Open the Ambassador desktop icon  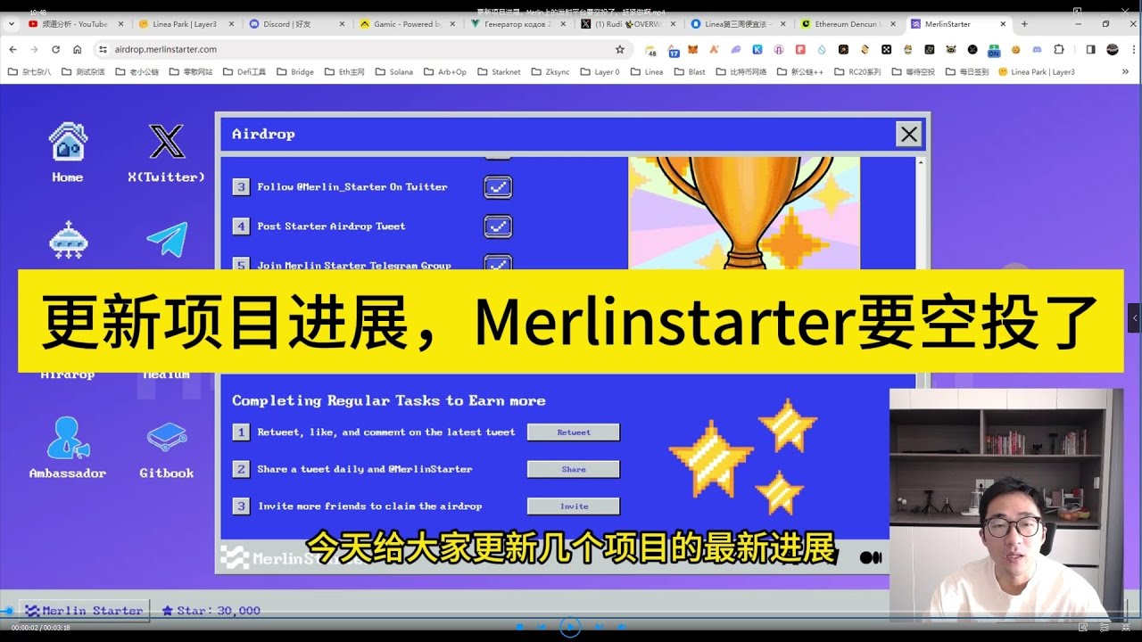point(68,448)
